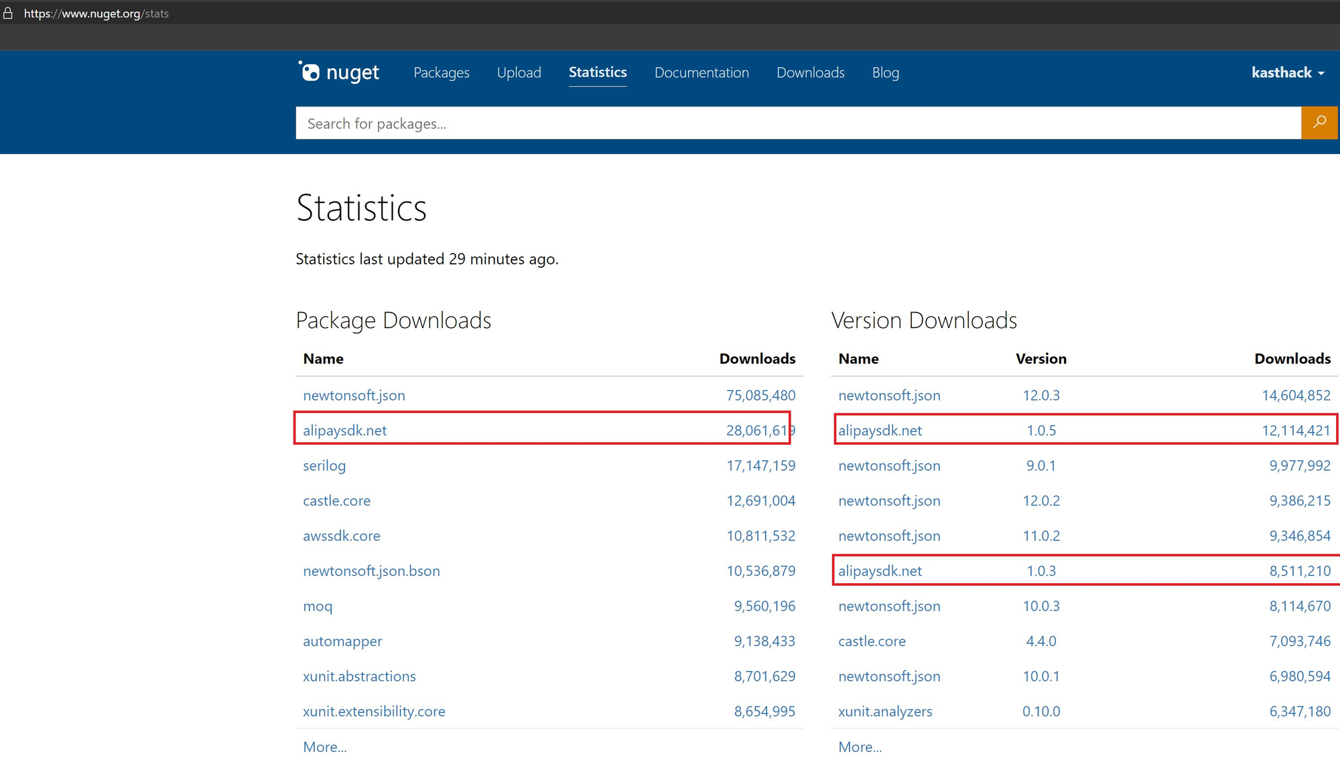Screen dimensions: 1340x768
Task: Open the kasthack account dropdown
Action: pyautogui.click(x=1288, y=72)
